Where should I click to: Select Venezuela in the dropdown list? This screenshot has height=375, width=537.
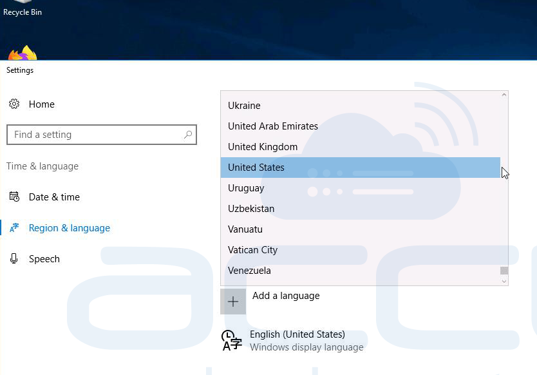tap(361, 271)
